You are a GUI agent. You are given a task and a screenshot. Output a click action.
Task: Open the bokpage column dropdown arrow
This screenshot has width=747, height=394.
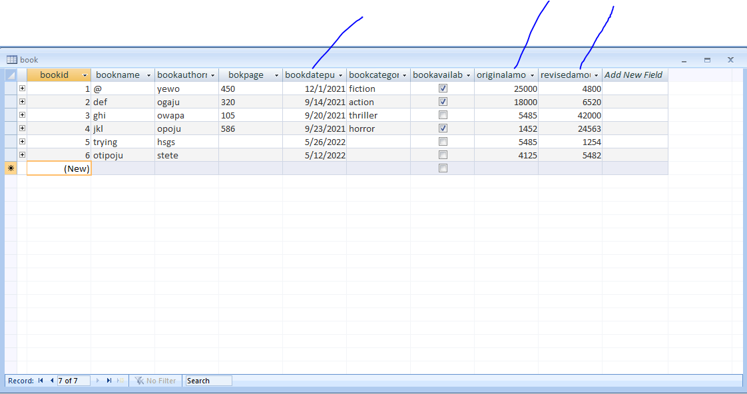click(276, 75)
